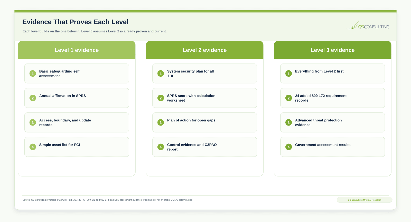The width and height of the screenshot is (411, 222).
Task: Select the Level 2 evidence header
Action: point(204,50)
